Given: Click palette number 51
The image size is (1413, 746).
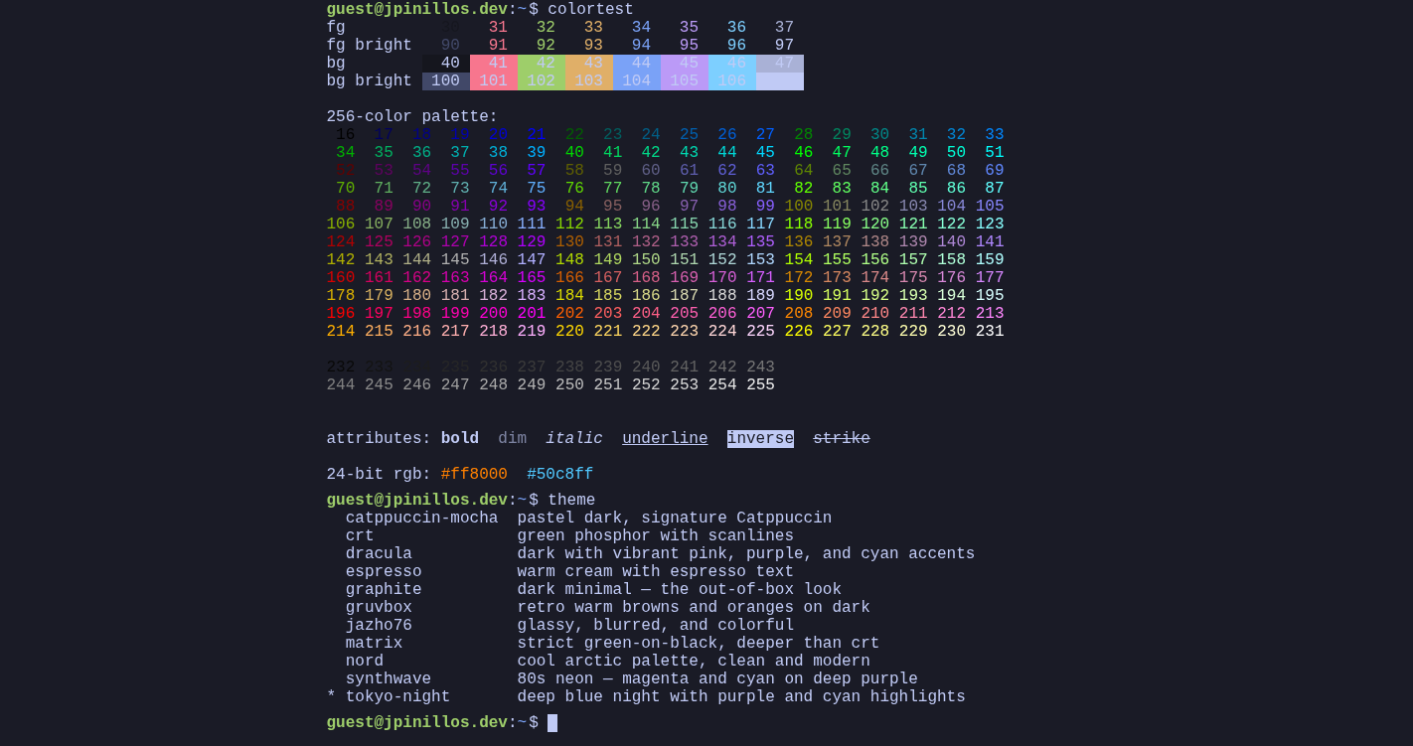Looking at the screenshot, I should 995,153.
